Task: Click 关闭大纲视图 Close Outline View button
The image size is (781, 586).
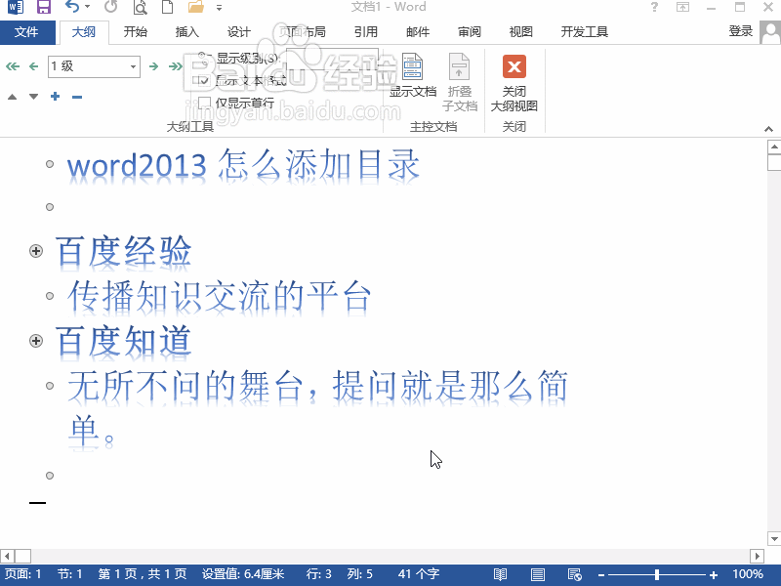Action: [514, 83]
